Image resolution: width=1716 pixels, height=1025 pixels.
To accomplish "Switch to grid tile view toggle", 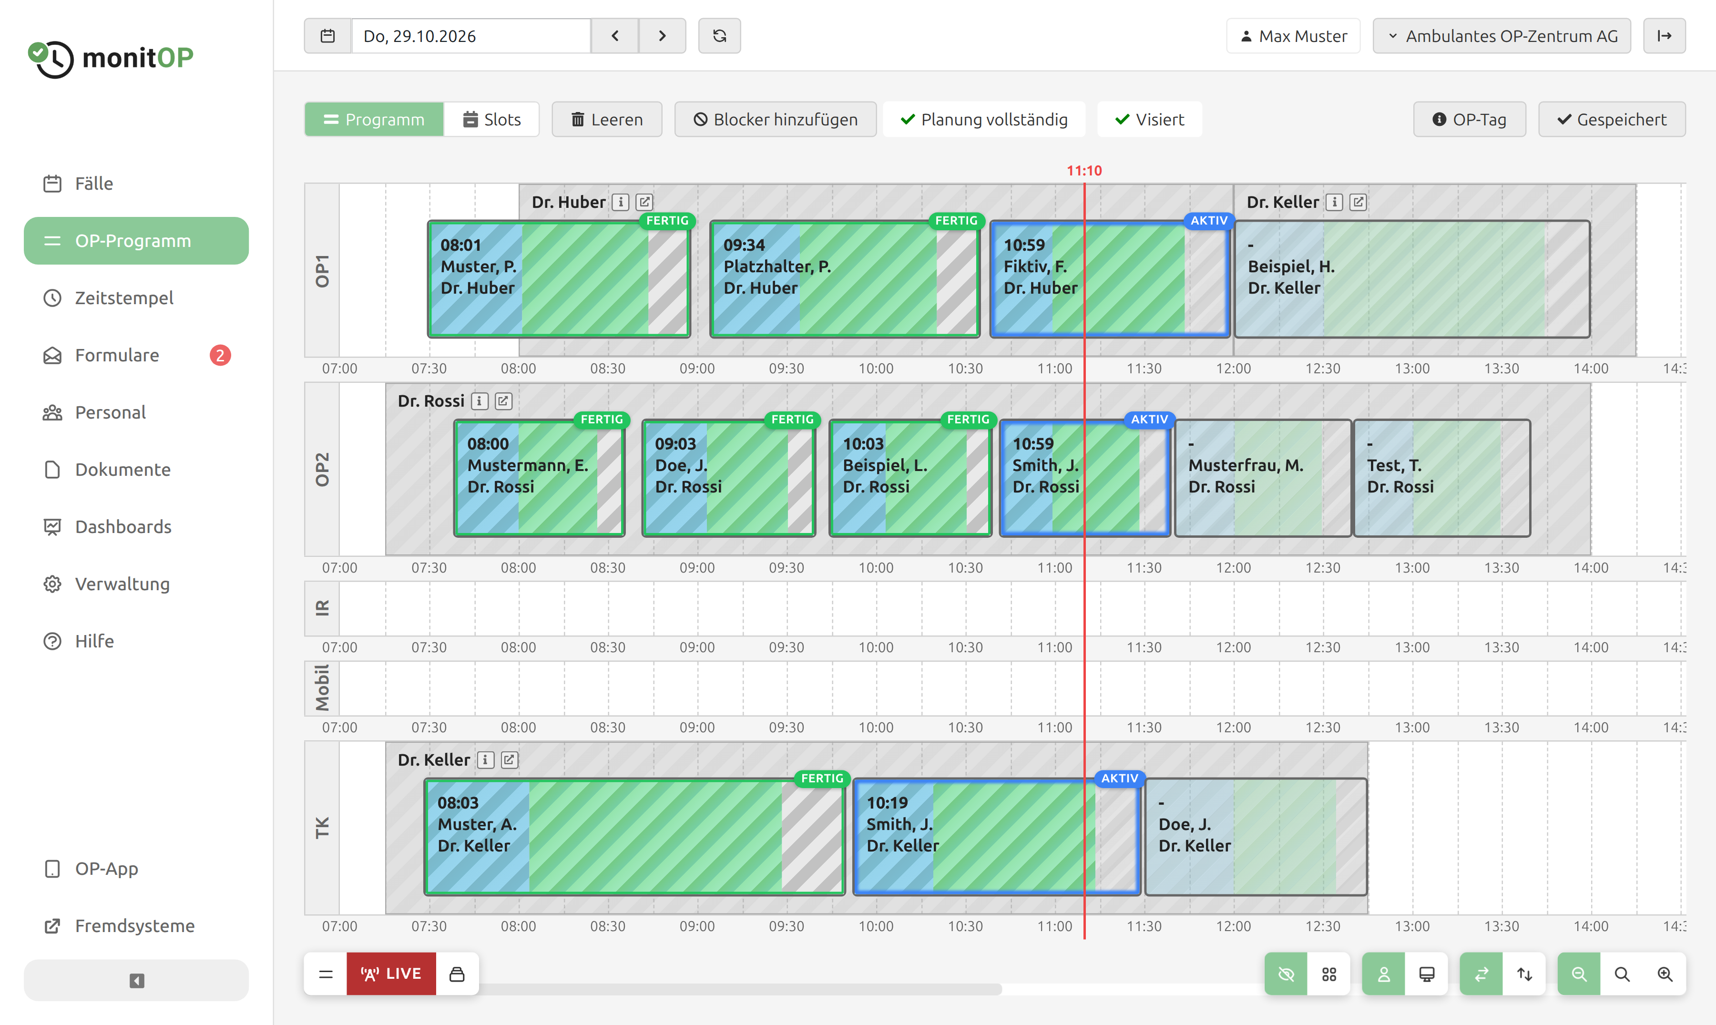I will point(1329,974).
